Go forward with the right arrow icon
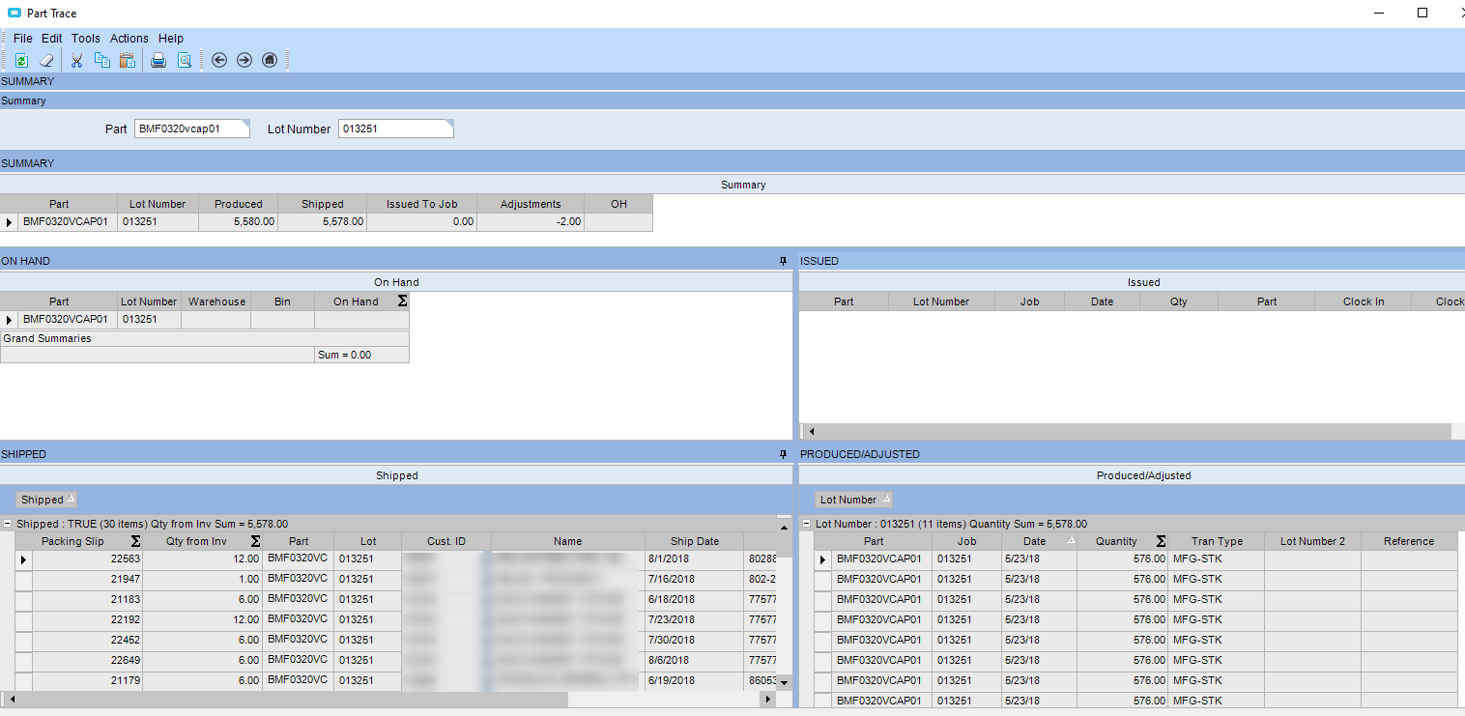Screen dimensions: 1465x716 (244, 60)
